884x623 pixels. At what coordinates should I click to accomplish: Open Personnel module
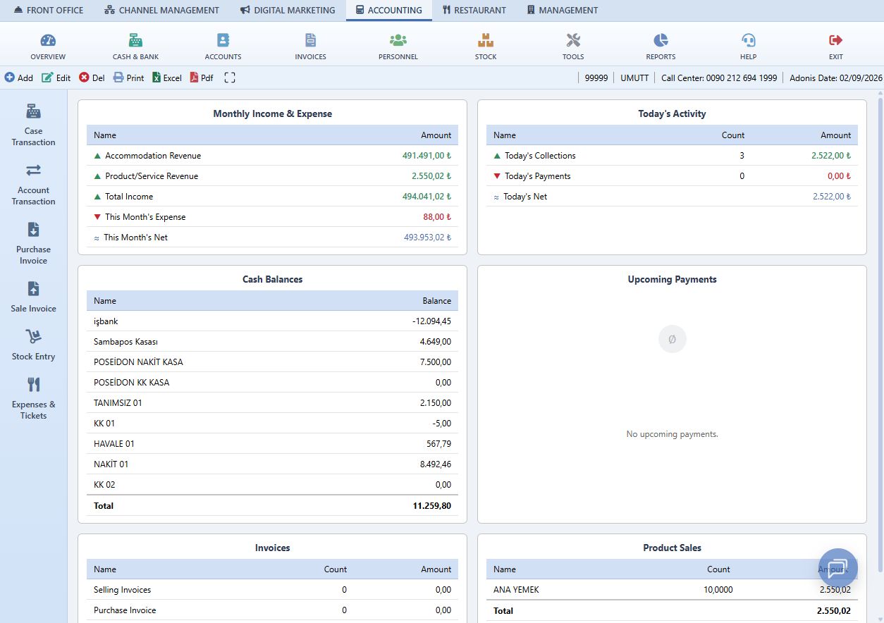398,47
